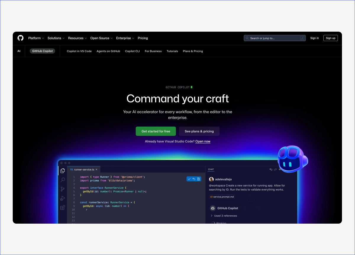Click the redo arrow in Chat panel header
This screenshot has height=255, width=355.
click(275, 170)
